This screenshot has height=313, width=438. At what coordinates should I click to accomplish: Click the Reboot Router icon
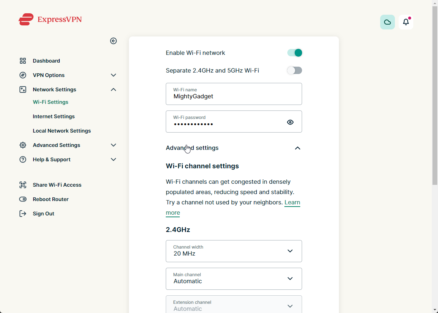[x=23, y=199]
